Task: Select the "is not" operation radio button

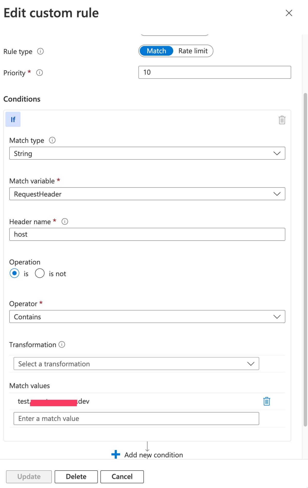Action: [40, 273]
